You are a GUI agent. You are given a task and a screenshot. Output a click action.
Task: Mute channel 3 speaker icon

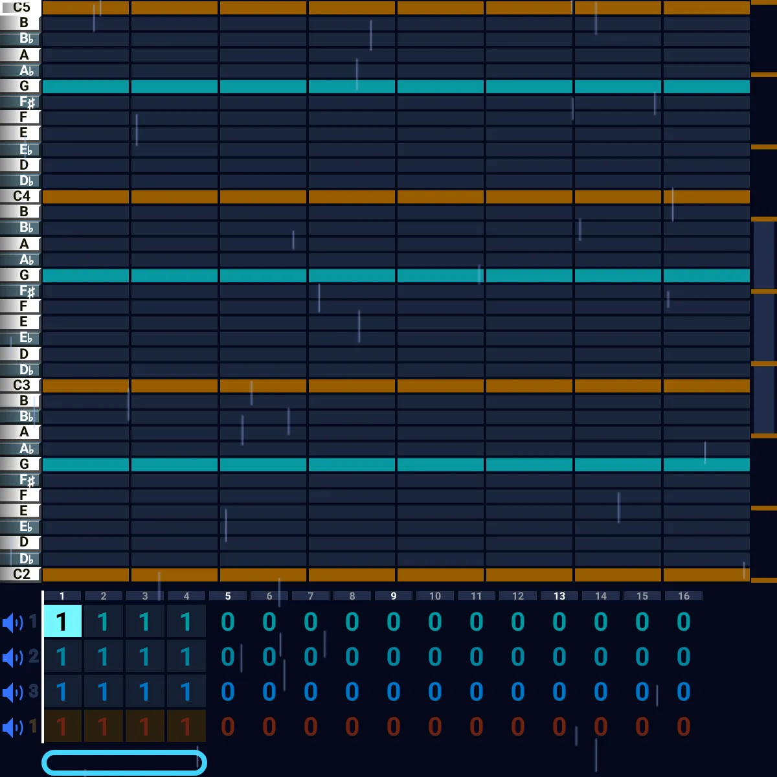point(13,693)
